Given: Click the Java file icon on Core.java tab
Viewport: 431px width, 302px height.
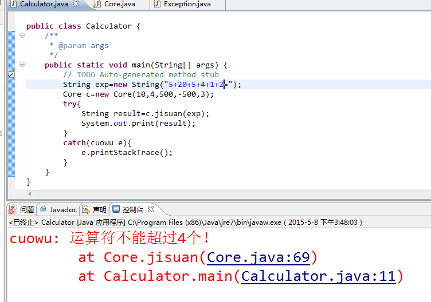Looking at the screenshot, I should tap(96, 4).
